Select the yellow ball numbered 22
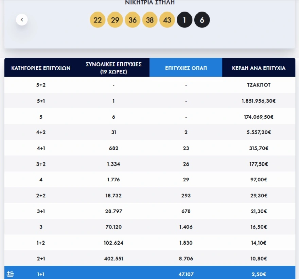Viewport: 299px width, 279px height. [98, 20]
